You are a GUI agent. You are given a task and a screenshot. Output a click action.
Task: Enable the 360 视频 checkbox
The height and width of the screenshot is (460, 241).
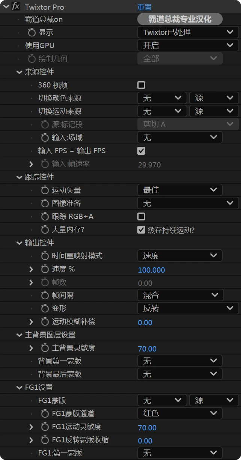click(x=141, y=85)
